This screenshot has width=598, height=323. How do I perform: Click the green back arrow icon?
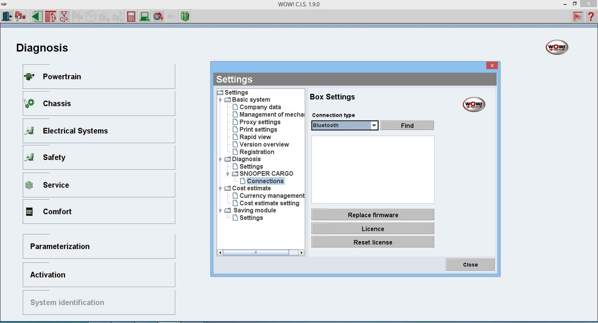[36, 16]
